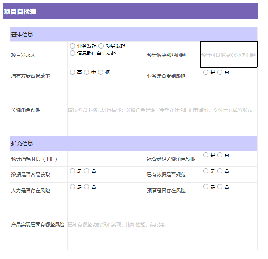This screenshot has height=259, width=268.
Task: Click the 原有方案替换成本 label
Action: coord(31,76)
